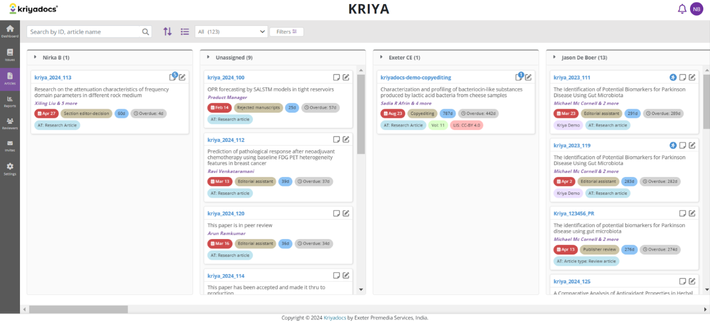
Task: Switch to list view icon
Action: click(x=185, y=31)
